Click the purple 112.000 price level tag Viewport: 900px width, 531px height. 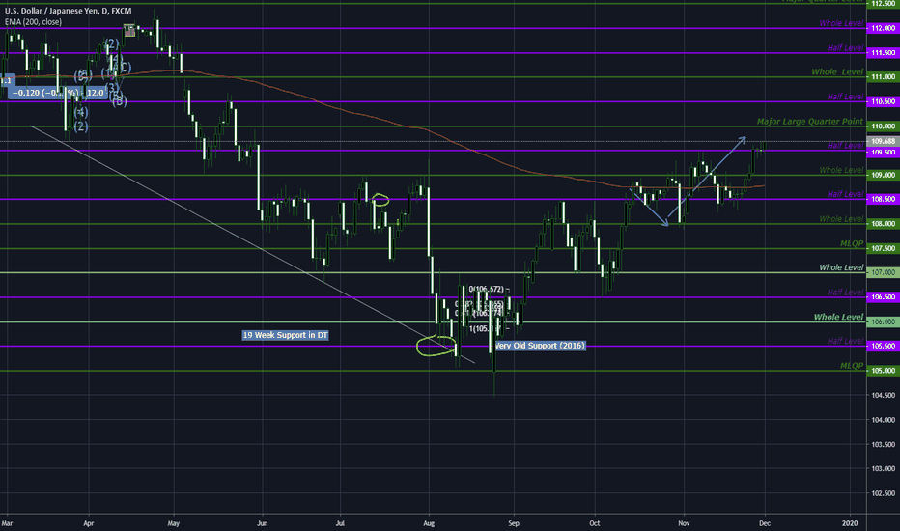click(884, 28)
